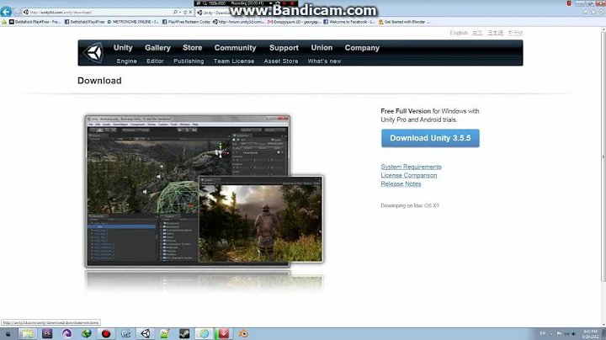The image size is (606, 340).
Task: Go to the Asset Store submenu page
Action: click(281, 61)
